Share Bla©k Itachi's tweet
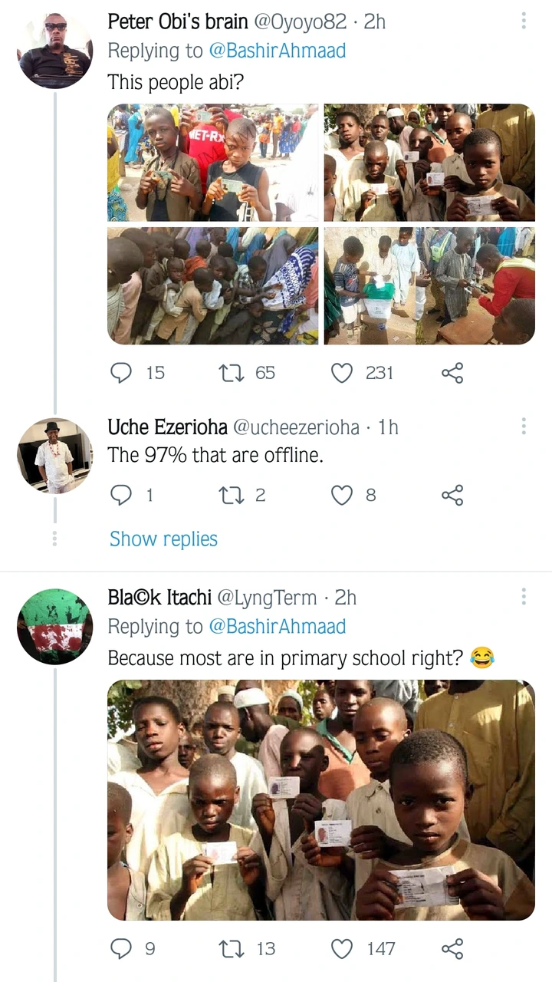This screenshot has width=552, height=982. (452, 949)
